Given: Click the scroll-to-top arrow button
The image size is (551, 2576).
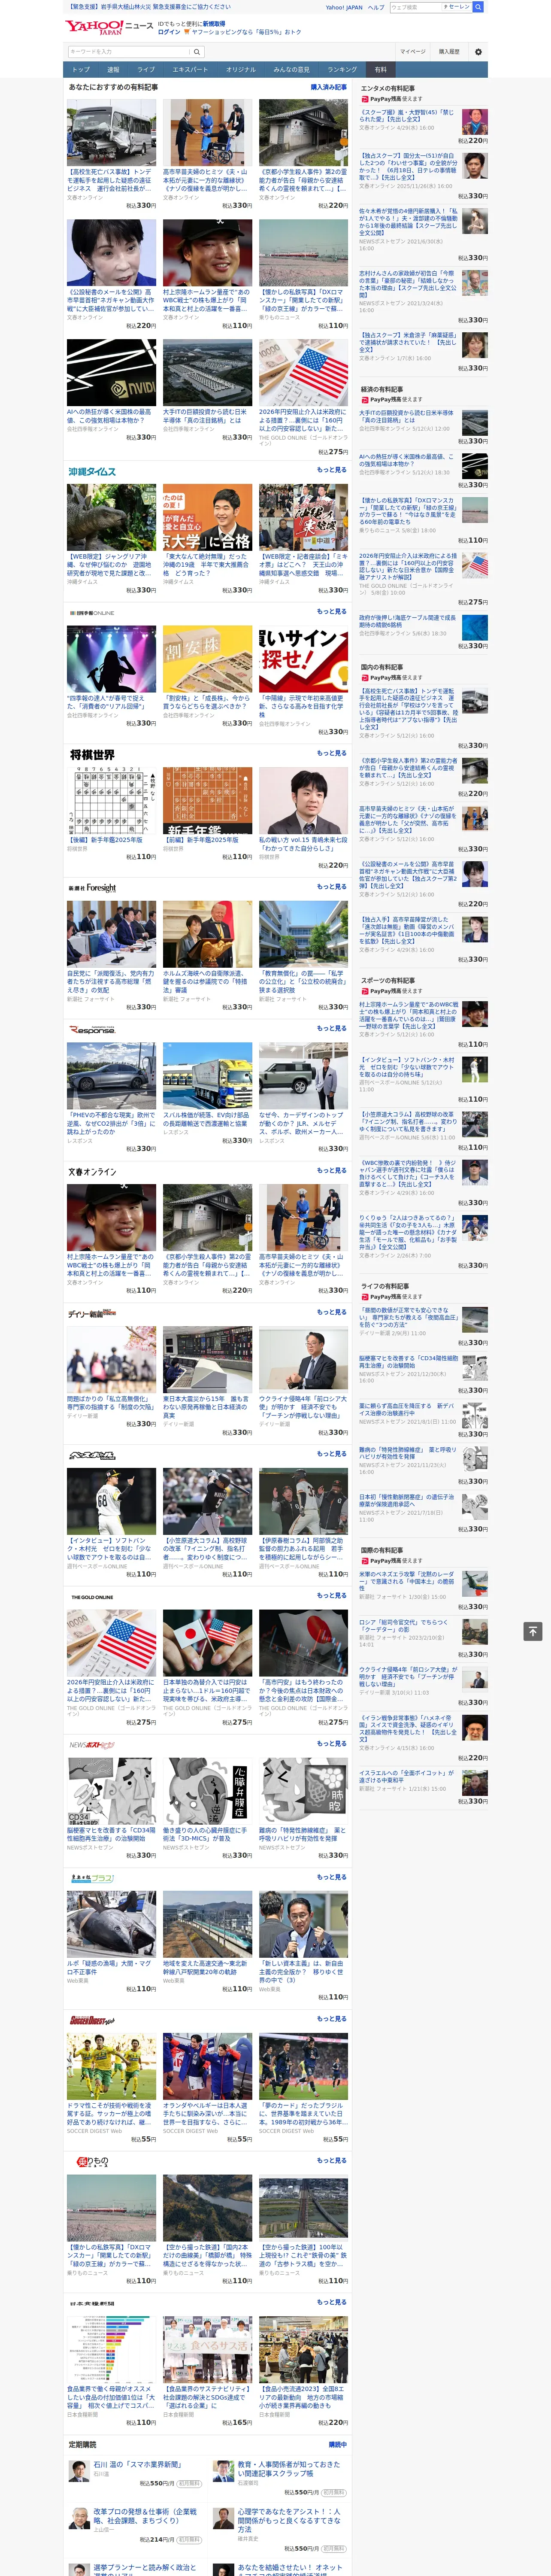Looking at the screenshot, I should click(x=533, y=1631).
